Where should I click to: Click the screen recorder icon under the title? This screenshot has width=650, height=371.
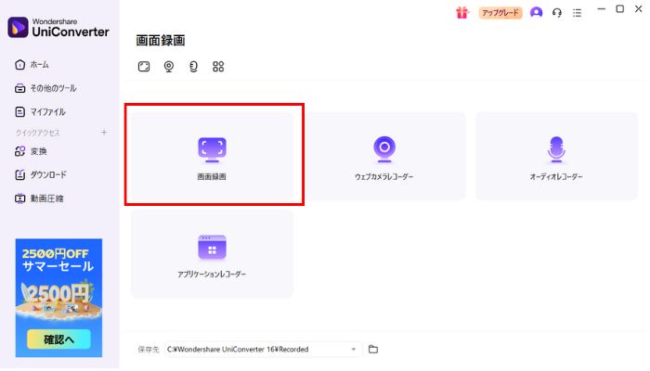click(x=144, y=67)
